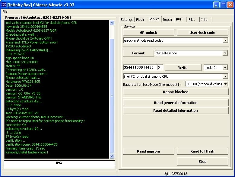Viewport: 235px width, 177px height.
Task: Click Read detailed information button
Action: (176, 111)
